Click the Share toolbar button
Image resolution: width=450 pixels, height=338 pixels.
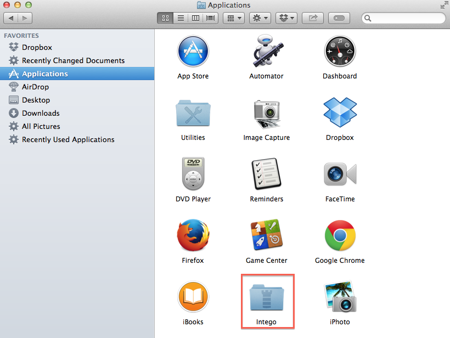click(313, 18)
